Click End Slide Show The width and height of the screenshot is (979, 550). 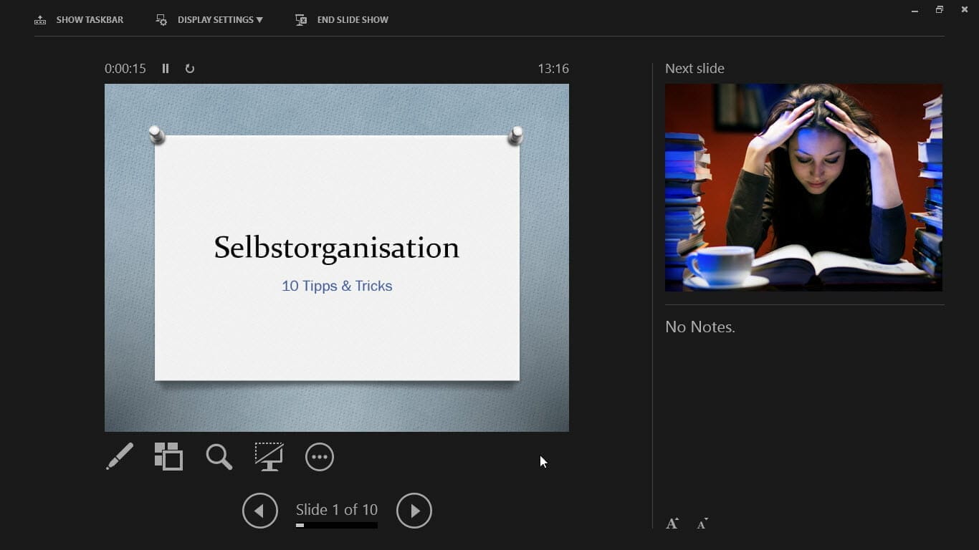pos(343,20)
